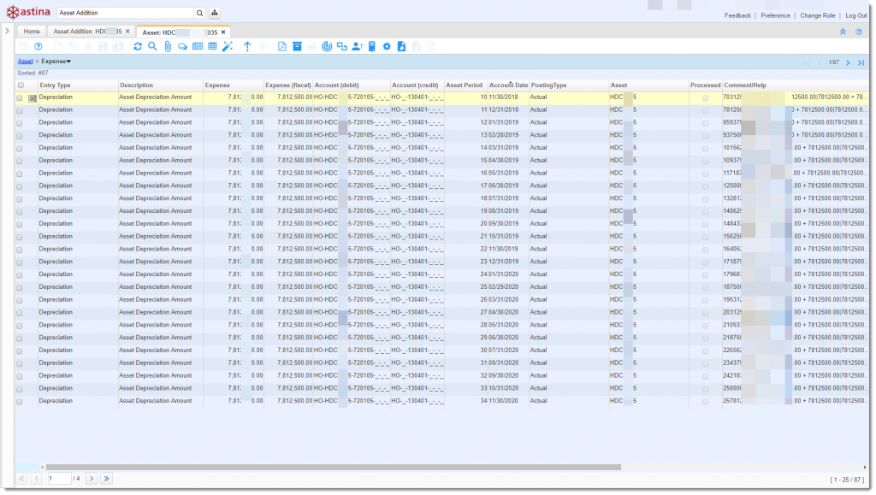
Task: Switch to the Home tab
Action: [x=32, y=32]
